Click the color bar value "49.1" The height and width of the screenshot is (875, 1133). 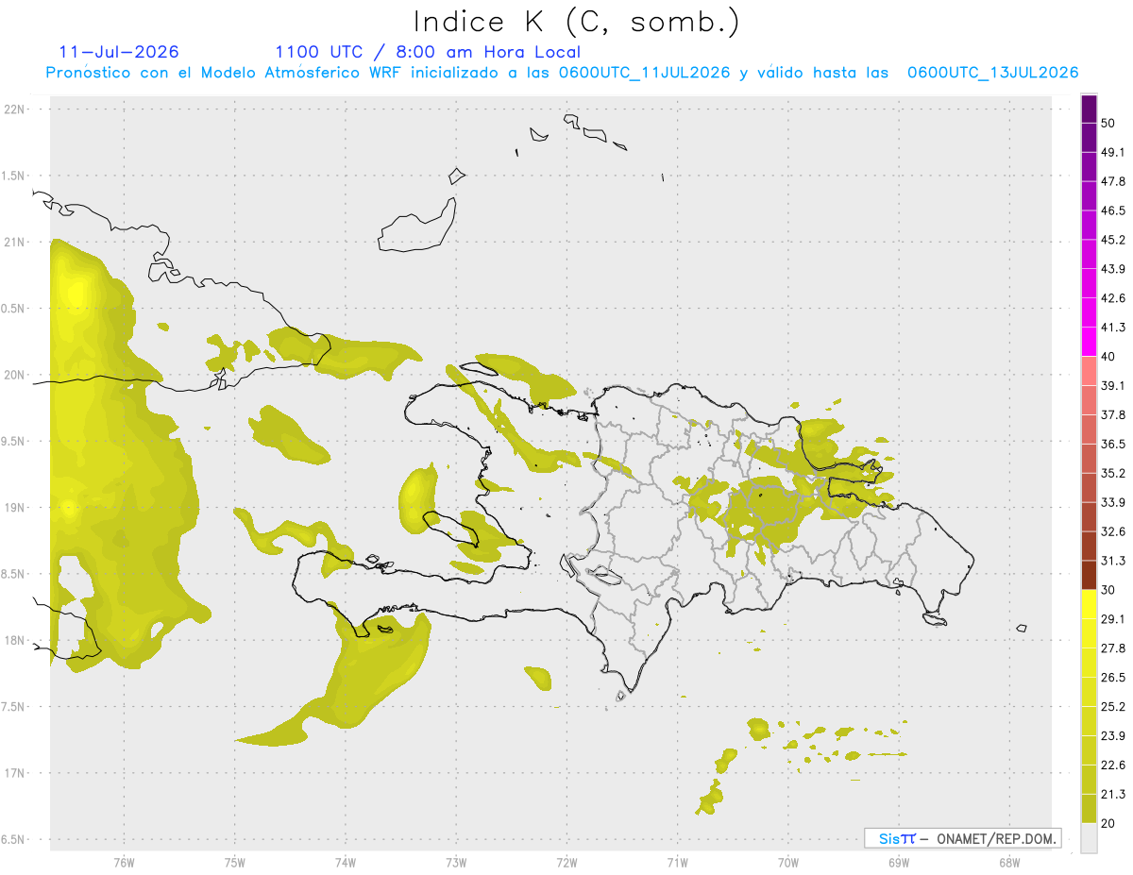click(x=1113, y=152)
